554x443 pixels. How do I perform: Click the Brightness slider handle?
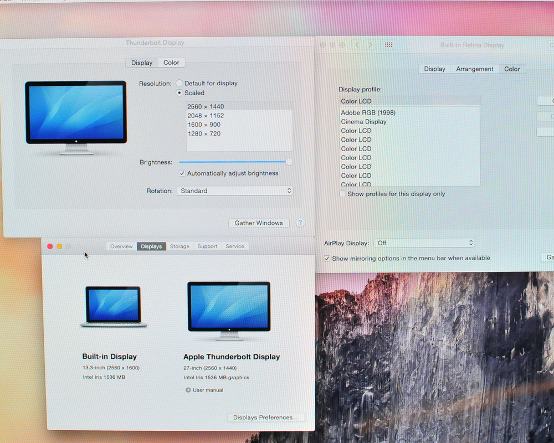[289, 162]
